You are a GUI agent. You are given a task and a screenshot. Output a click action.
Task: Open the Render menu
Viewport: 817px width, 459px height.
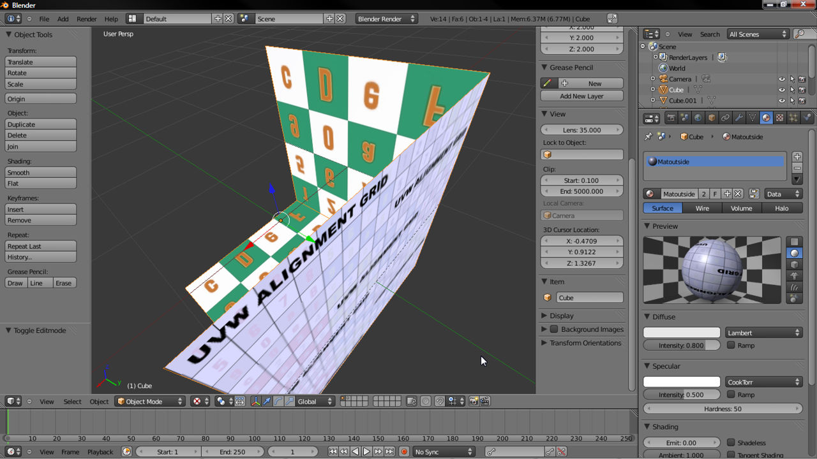coord(87,19)
